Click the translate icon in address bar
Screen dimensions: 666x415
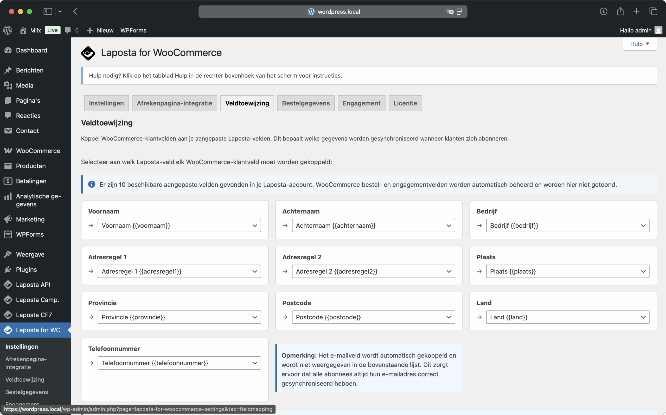[x=450, y=11]
